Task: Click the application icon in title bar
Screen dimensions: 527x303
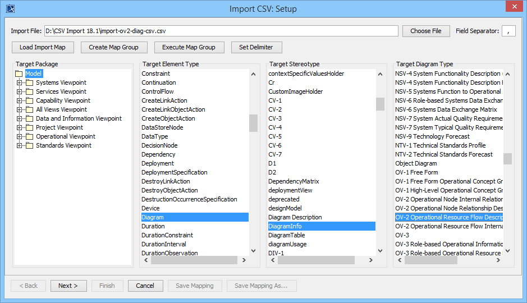Action: pyautogui.click(x=10, y=8)
